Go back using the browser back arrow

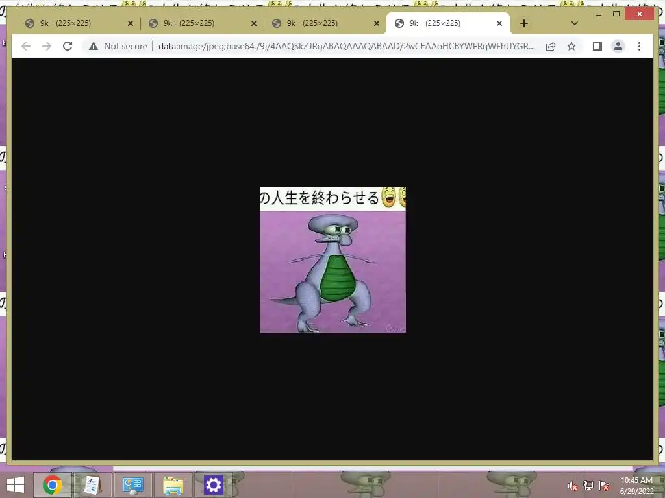click(26, 46)
